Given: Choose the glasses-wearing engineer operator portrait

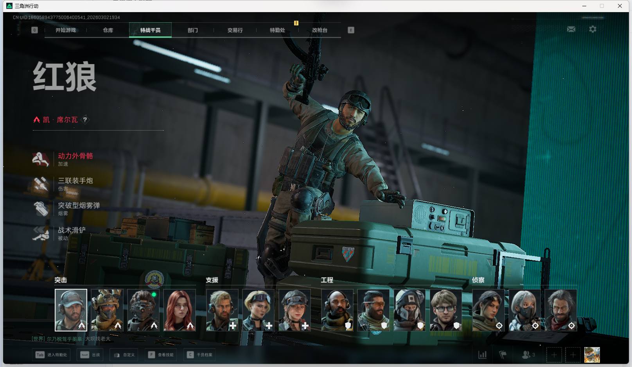Looking at the screenshot, I should (x=446, y=310).
